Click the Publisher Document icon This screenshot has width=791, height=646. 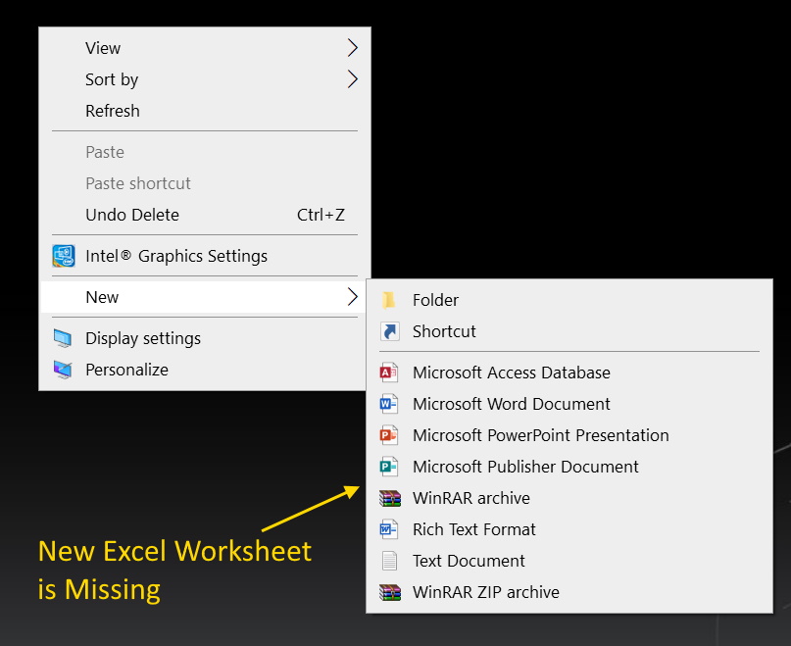(389, 467)
